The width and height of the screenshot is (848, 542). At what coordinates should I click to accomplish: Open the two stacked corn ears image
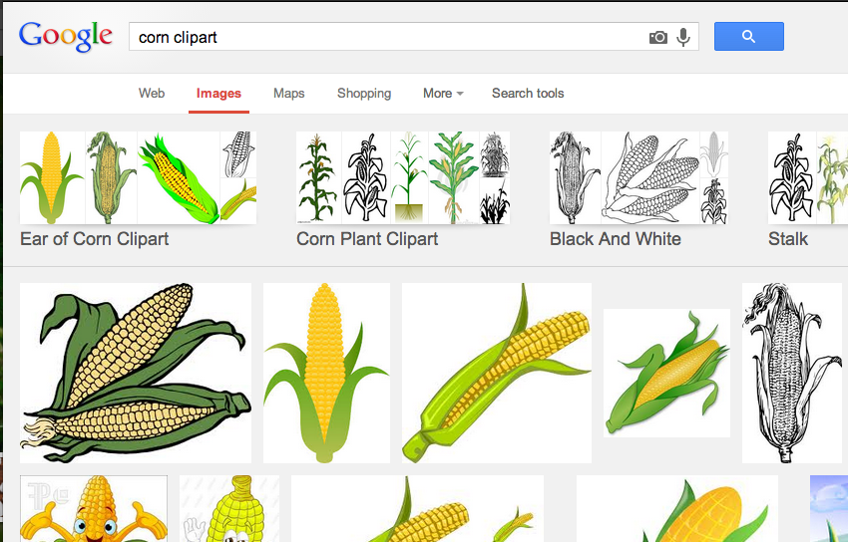136,374
